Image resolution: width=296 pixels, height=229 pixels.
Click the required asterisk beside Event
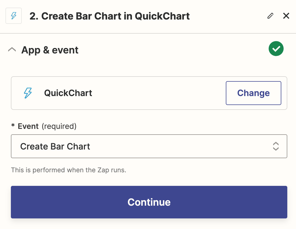[x=13, y=125]
